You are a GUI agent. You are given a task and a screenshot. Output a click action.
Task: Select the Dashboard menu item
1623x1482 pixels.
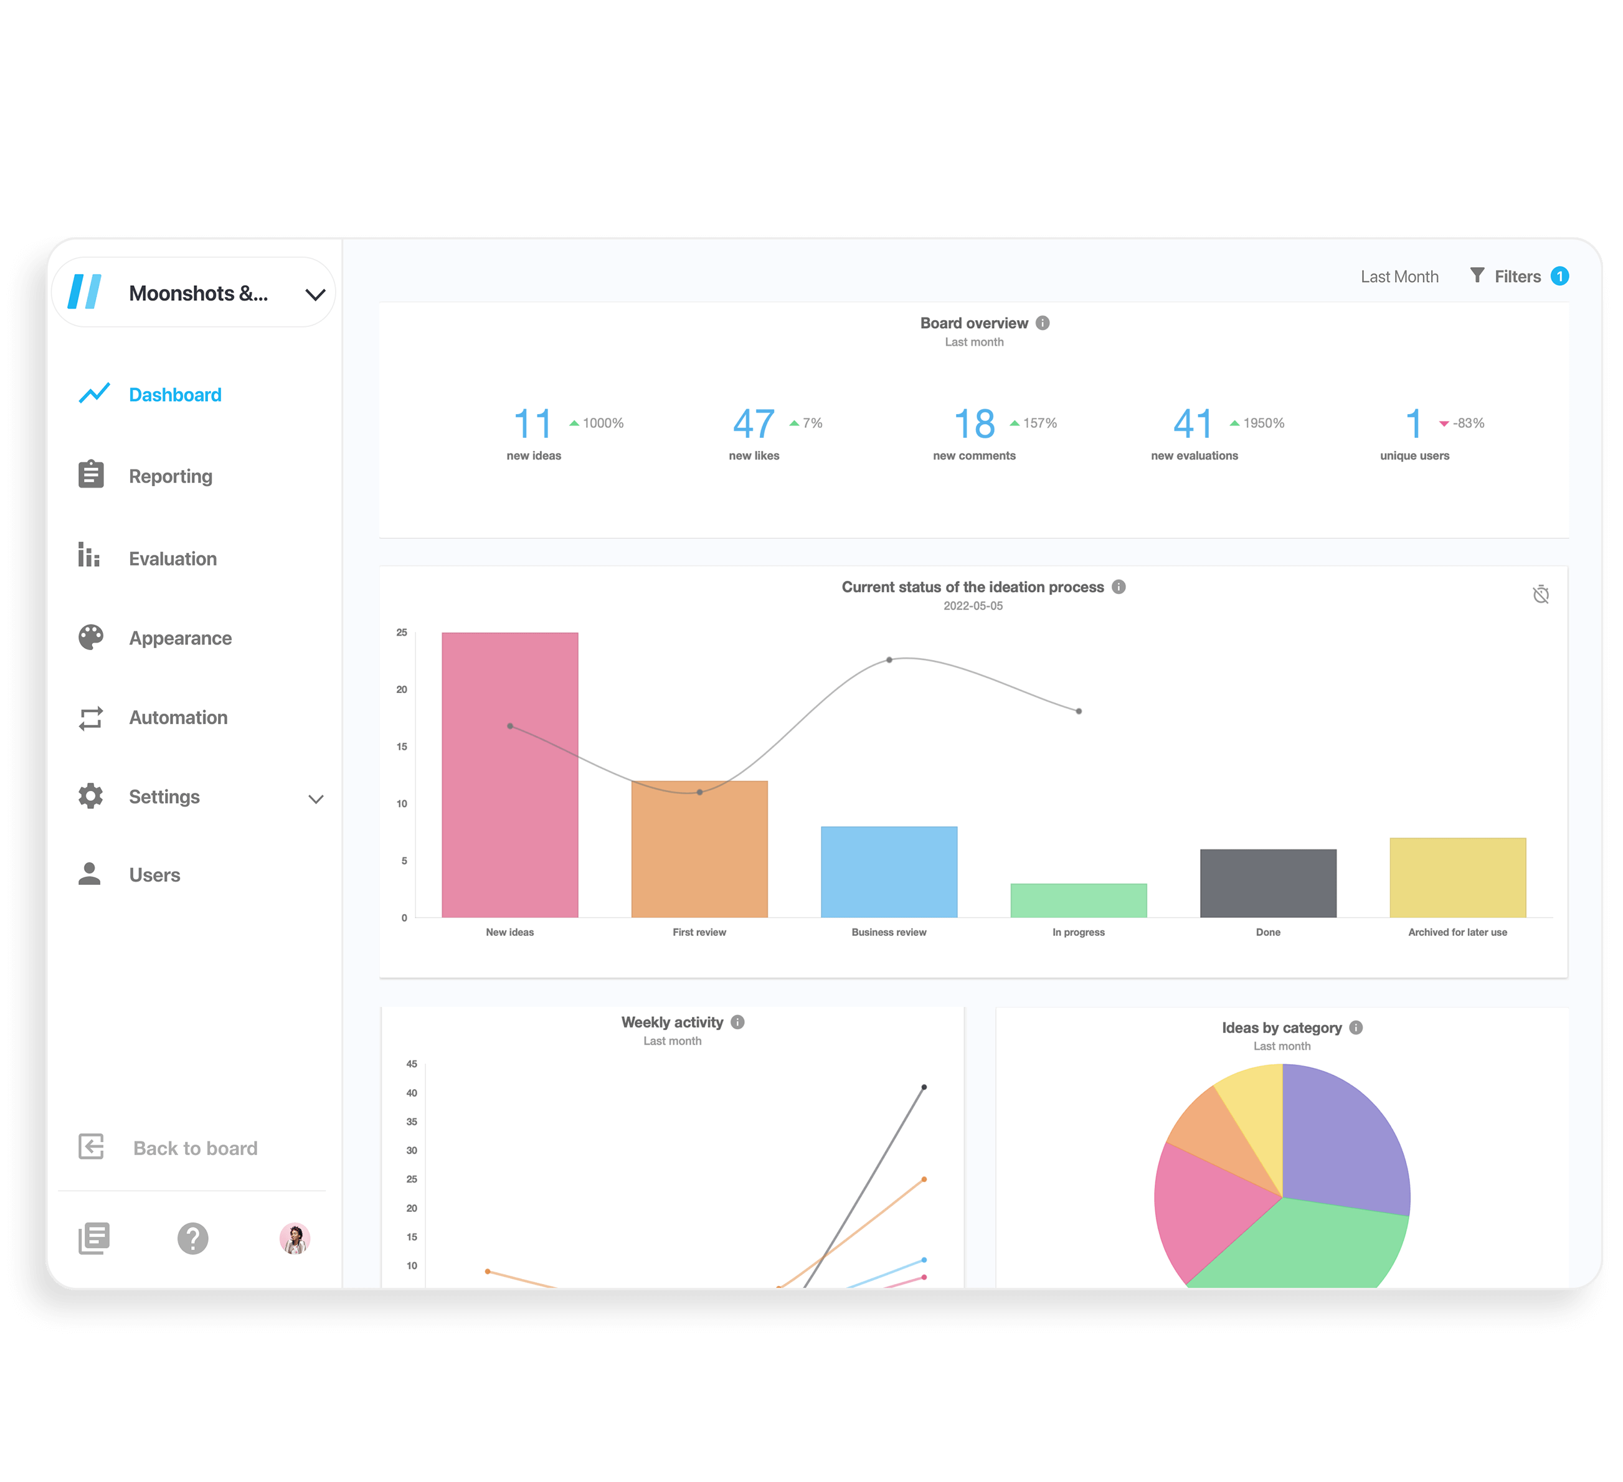(x=173, y=395)
